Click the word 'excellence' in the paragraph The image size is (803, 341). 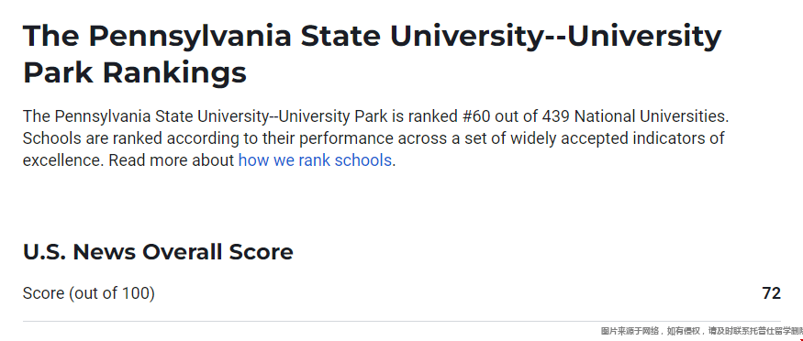tap(63, 160)
